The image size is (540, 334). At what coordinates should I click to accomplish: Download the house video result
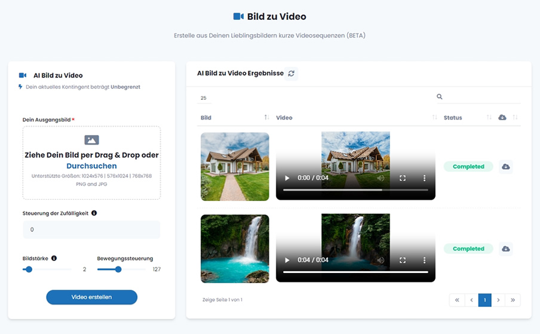tap(506, 167)
